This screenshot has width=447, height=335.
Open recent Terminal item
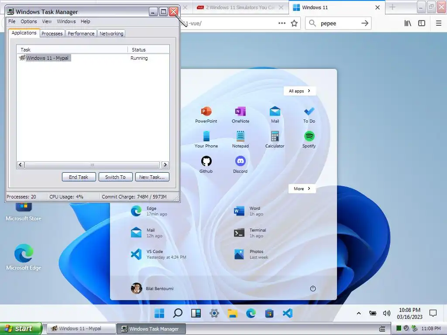(250, 233)
